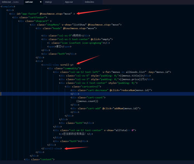Image resolution: width=194 pixels, height=164 pixels.
Task: Click the menus.count expression
Action: tap(87, 101)
